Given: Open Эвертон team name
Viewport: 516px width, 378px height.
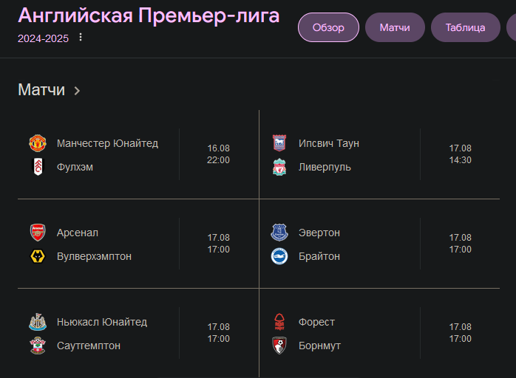Looking at the screenshot, I should point(319,233).
